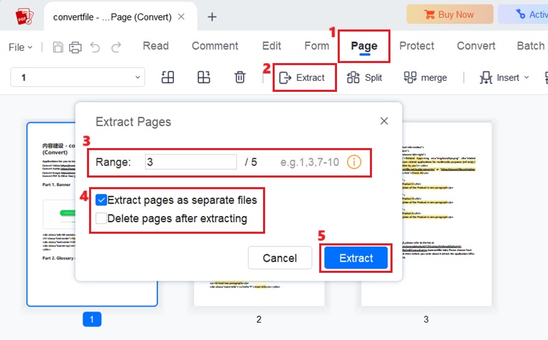Switch to the Edit tab

pyautogui.click(x=271, y=46)
